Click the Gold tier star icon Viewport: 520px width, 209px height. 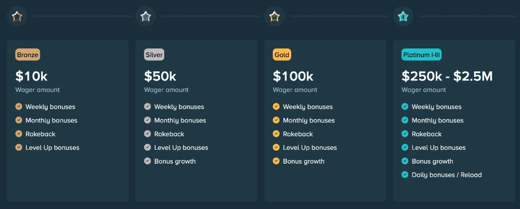click(x=274, y=16)
